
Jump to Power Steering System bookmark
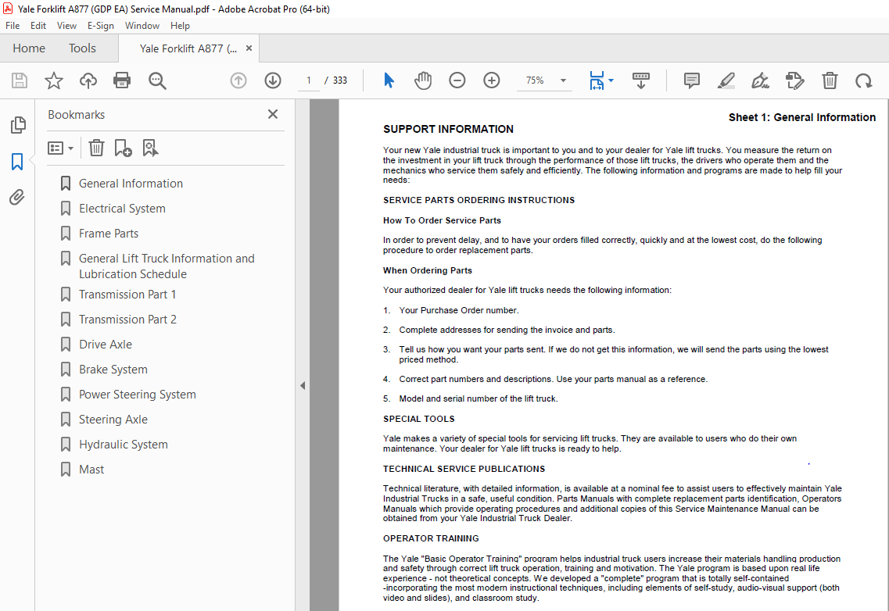point(137,395)
